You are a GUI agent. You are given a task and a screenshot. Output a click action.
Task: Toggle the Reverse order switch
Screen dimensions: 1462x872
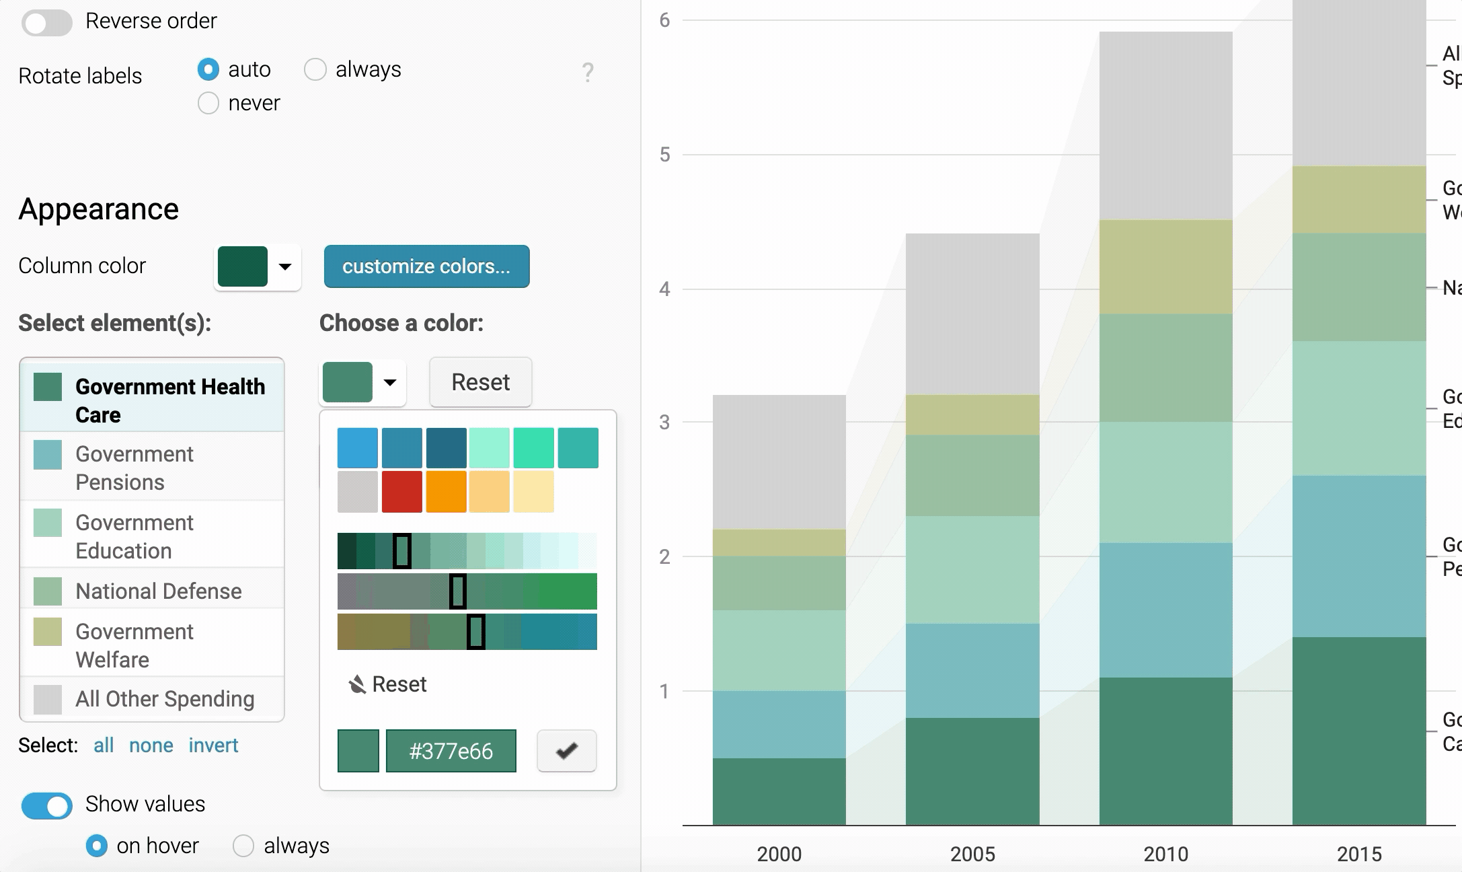click(x=46, y=23)
